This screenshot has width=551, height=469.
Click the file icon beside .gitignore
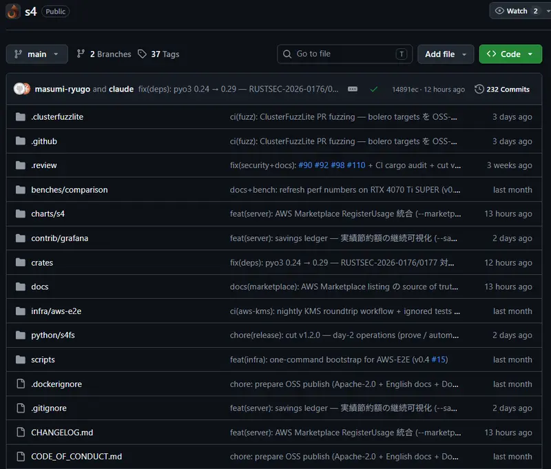[x=21, y=408]
